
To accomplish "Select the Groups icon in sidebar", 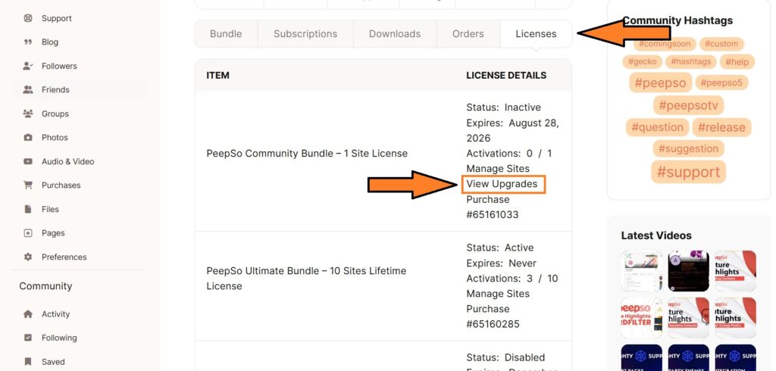I will 28,114.
